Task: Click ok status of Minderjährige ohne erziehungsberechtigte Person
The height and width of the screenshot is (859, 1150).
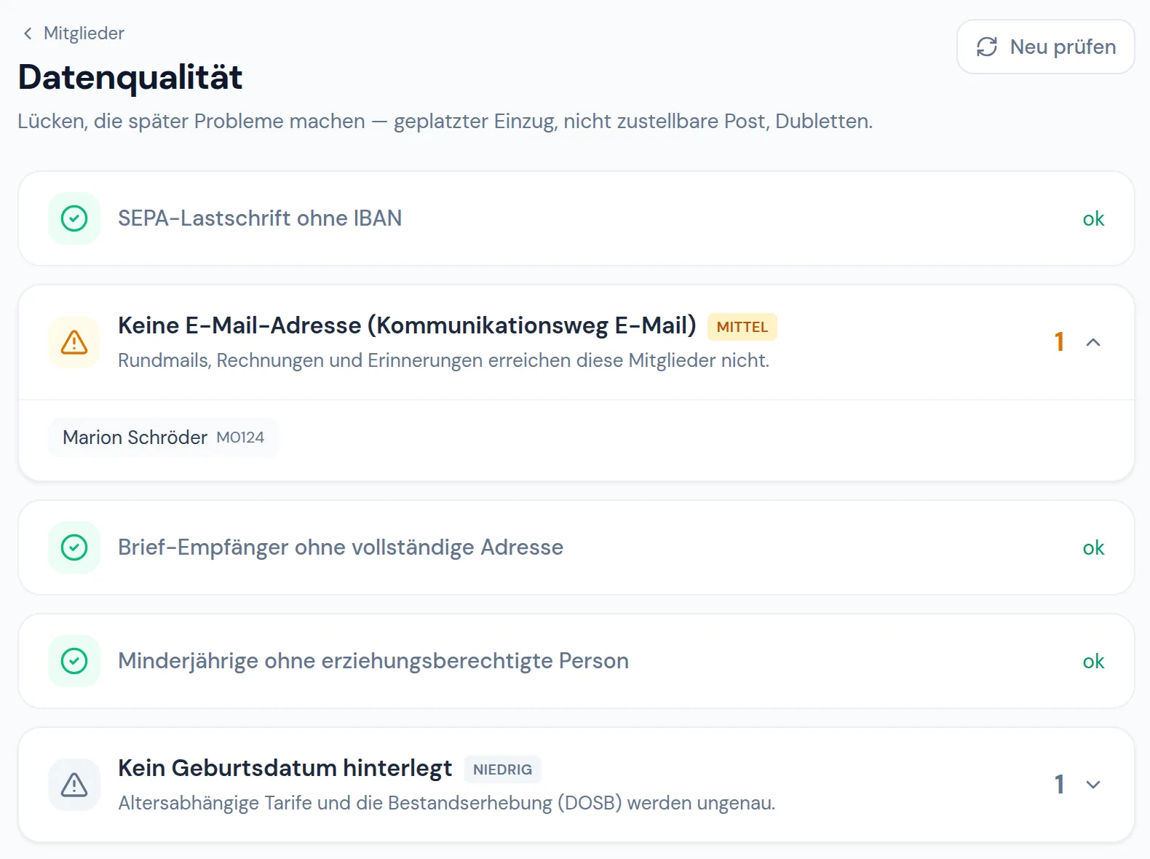Action: [1093, 661]
